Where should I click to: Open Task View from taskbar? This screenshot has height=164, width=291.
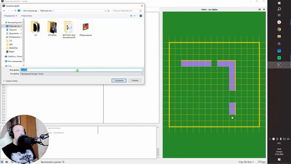pos(279,15)
